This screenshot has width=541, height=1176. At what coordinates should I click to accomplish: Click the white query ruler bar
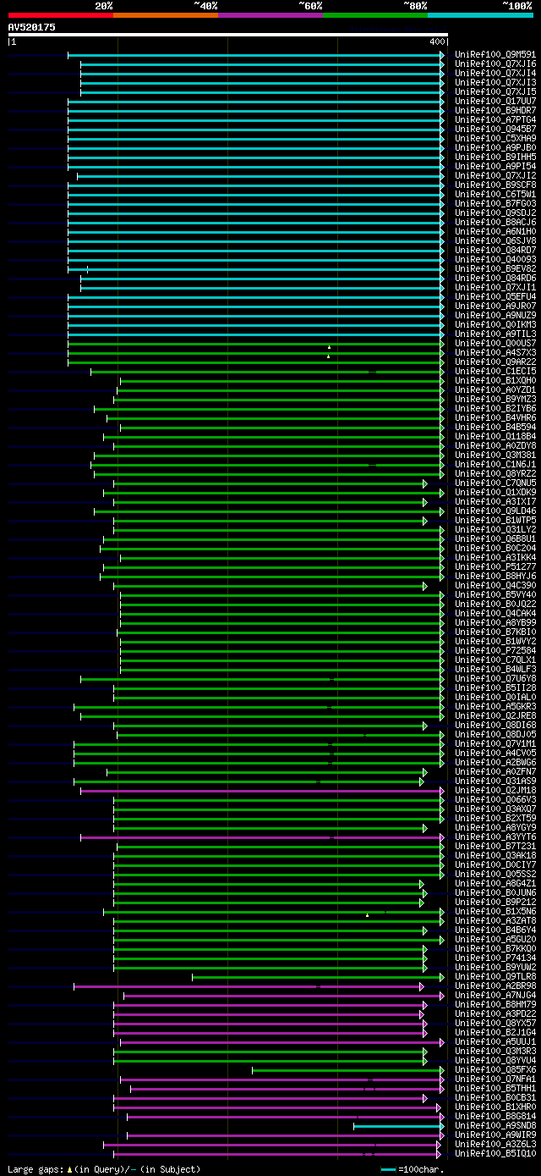pyautogui.click(x=227, y=35)
